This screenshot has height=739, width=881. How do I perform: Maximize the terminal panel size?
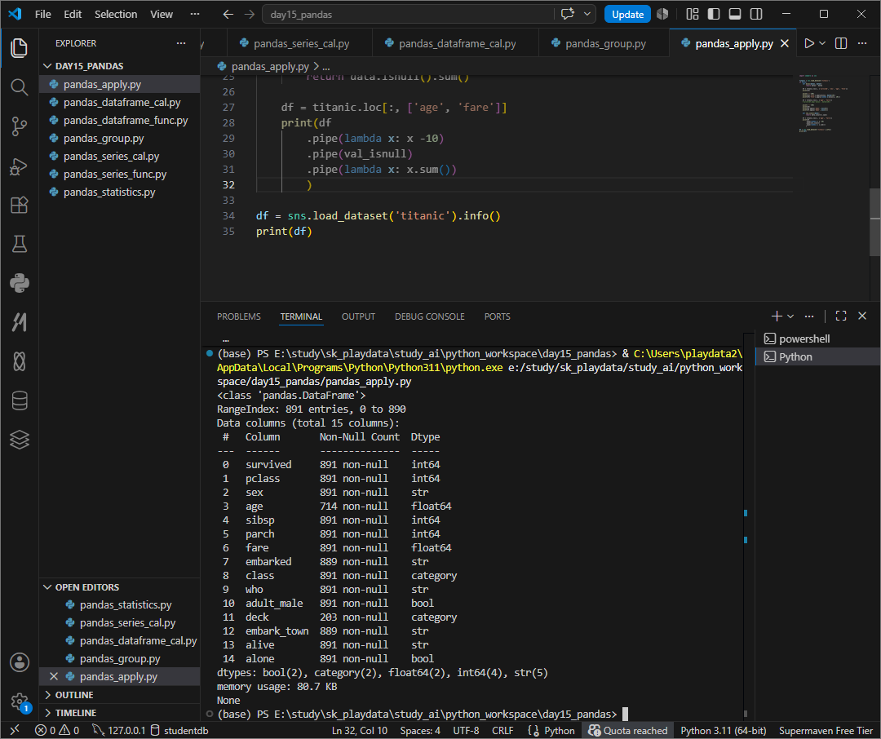840,316
